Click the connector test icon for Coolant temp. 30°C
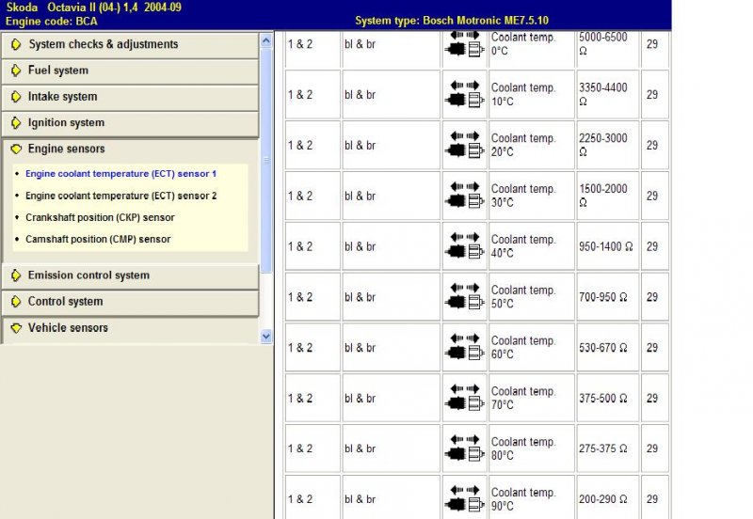Screen dimensions: 753x519 (464, 196)
